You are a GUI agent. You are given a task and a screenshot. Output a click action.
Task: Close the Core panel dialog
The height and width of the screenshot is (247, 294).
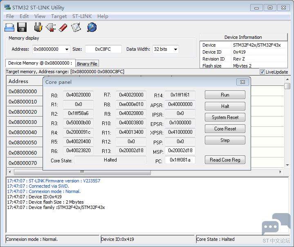point(242,82)
